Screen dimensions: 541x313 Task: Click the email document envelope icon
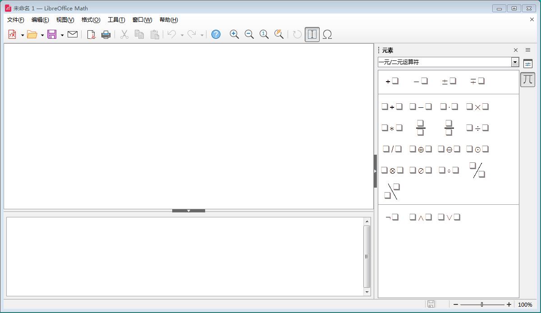[73, 35]
